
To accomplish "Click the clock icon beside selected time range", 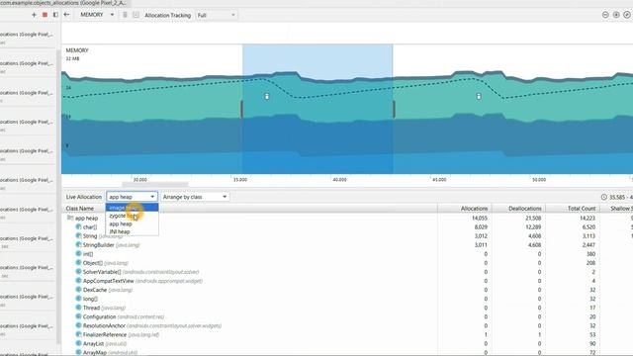I will 604,197.
